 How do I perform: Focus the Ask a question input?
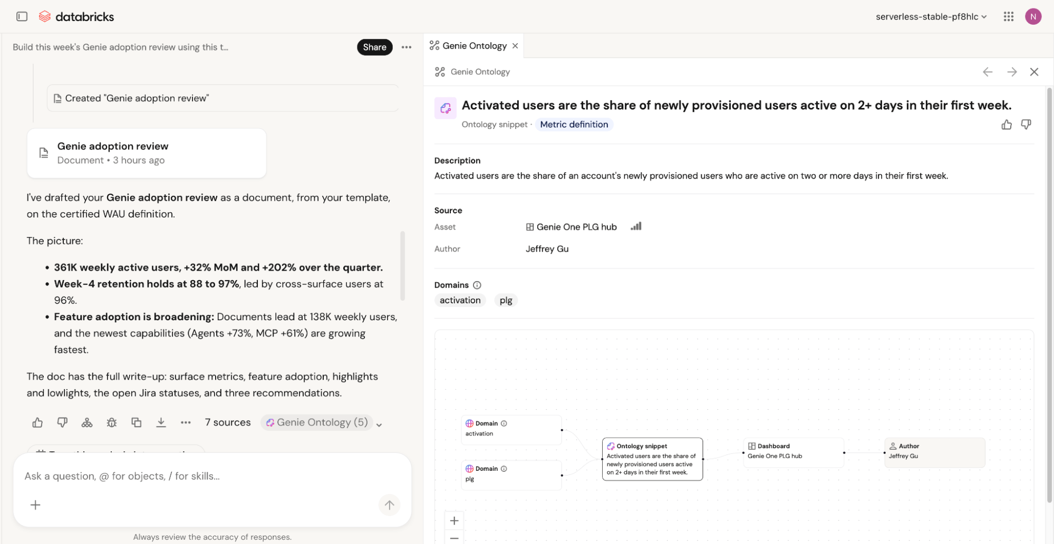click(212, 476)
